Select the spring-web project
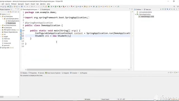The width and height of the screenshot is (179, 101). (7, 48)
